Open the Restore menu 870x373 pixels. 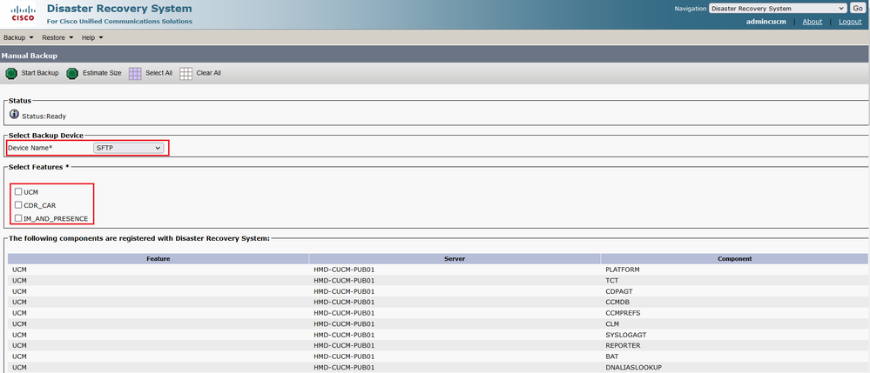click(57, 37)
